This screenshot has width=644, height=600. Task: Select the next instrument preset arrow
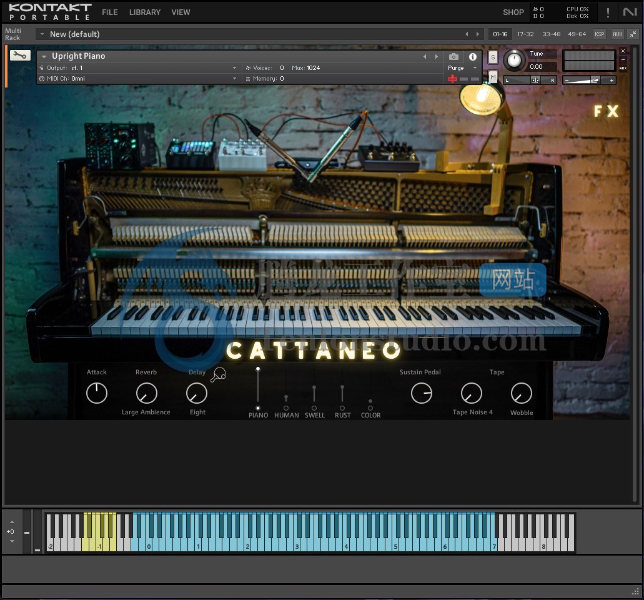436,57
